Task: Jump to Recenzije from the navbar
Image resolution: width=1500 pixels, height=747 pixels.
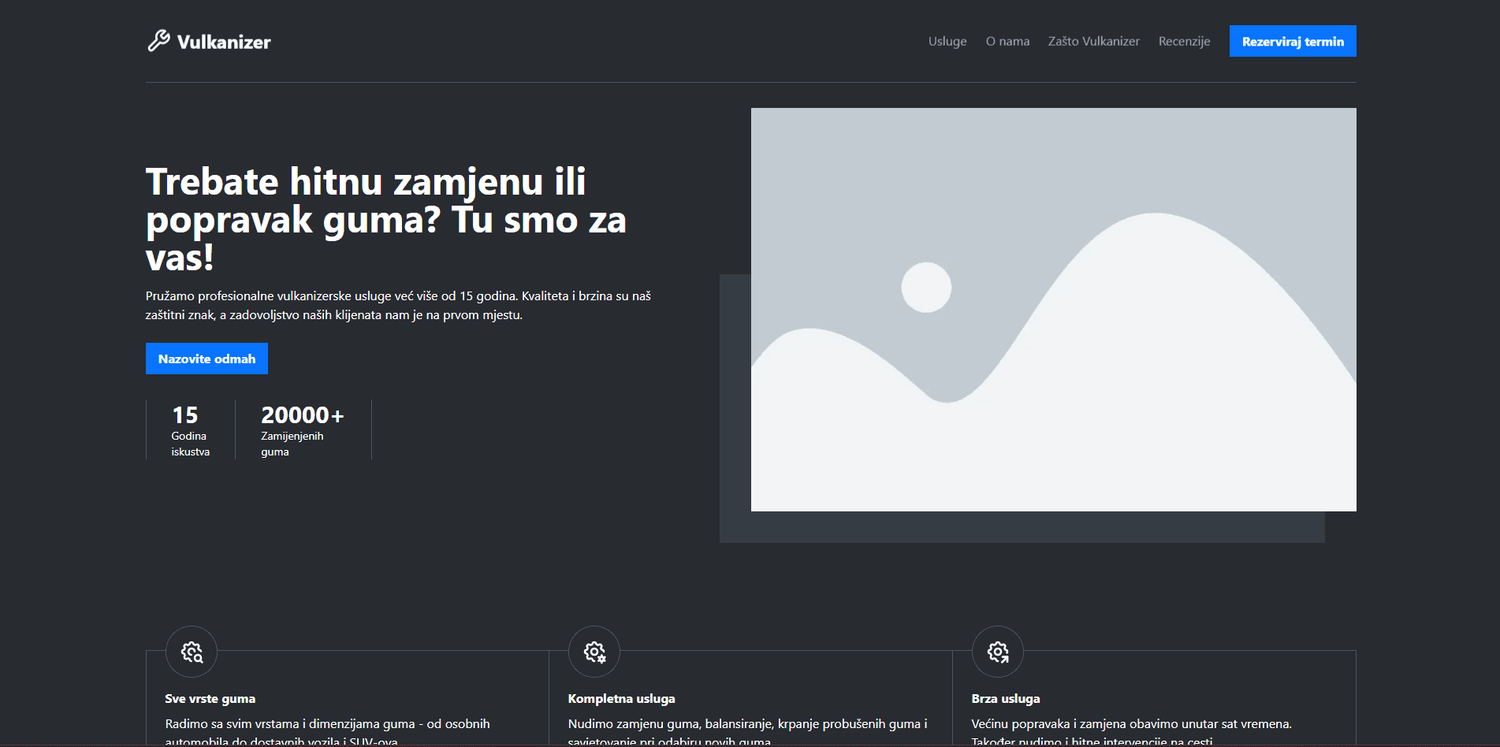Action: (1184, 41)
